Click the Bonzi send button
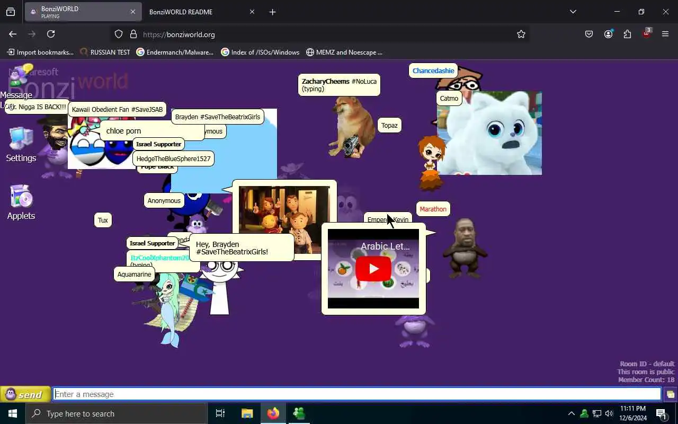678x424 pixels. (25, 394)
